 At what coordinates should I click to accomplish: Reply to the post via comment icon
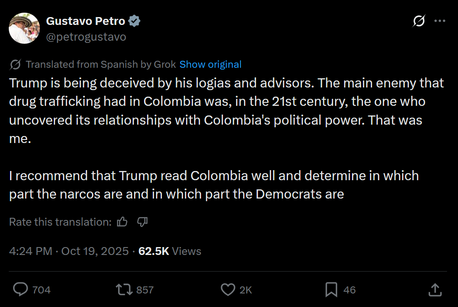[21, 290]
